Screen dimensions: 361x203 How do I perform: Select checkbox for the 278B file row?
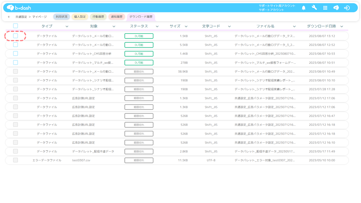tap(16, 63)
